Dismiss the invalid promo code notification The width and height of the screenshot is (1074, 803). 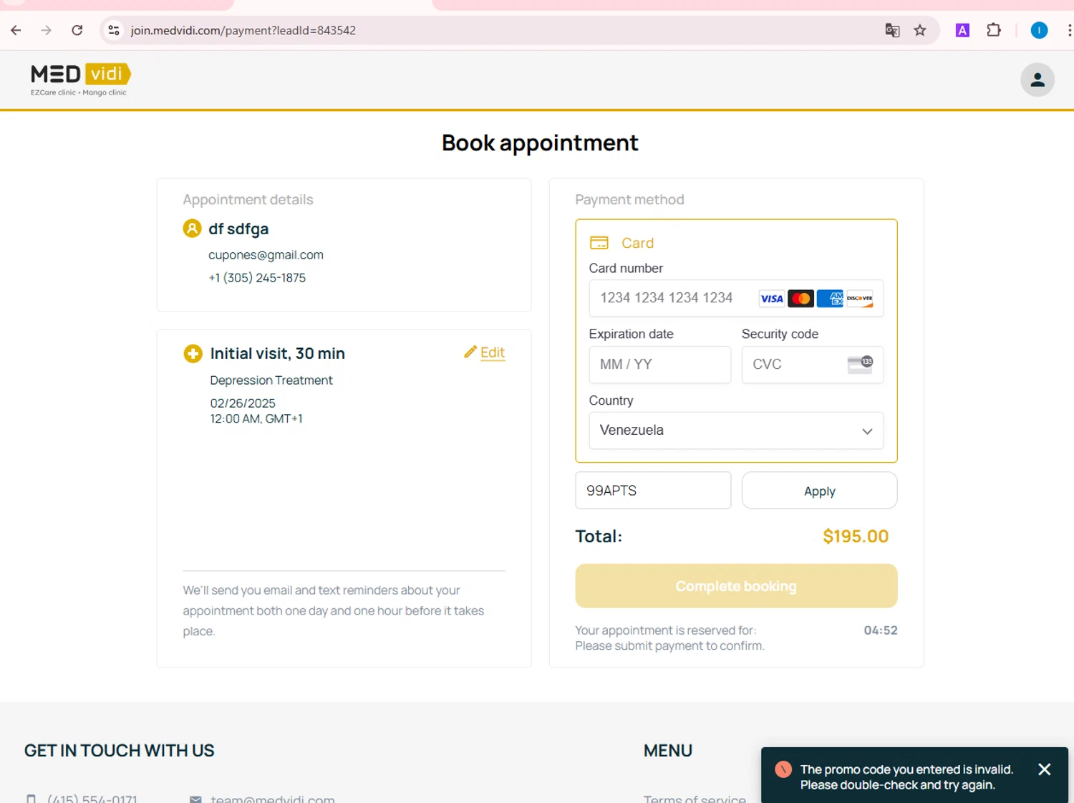1045,769
